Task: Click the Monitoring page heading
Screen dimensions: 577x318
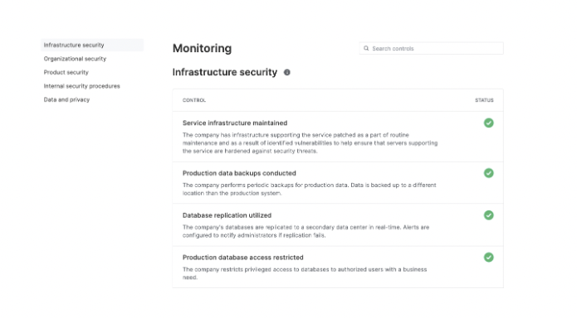Action: point(202,49)
